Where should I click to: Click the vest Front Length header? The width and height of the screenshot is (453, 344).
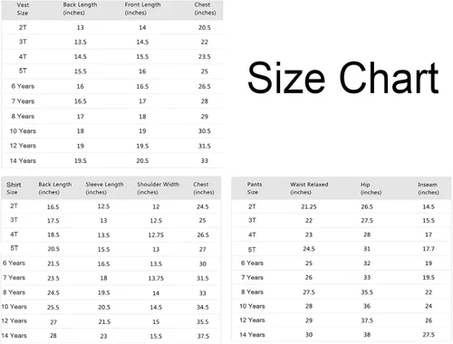(142, 9)
